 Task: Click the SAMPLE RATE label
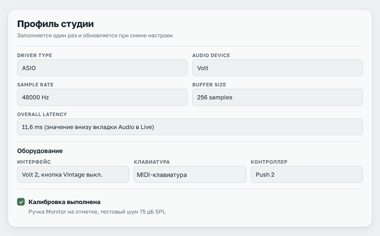tap(35, 85)
